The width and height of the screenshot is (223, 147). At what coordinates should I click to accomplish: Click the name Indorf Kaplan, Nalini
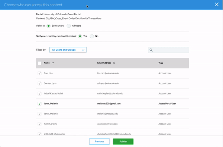53,93
